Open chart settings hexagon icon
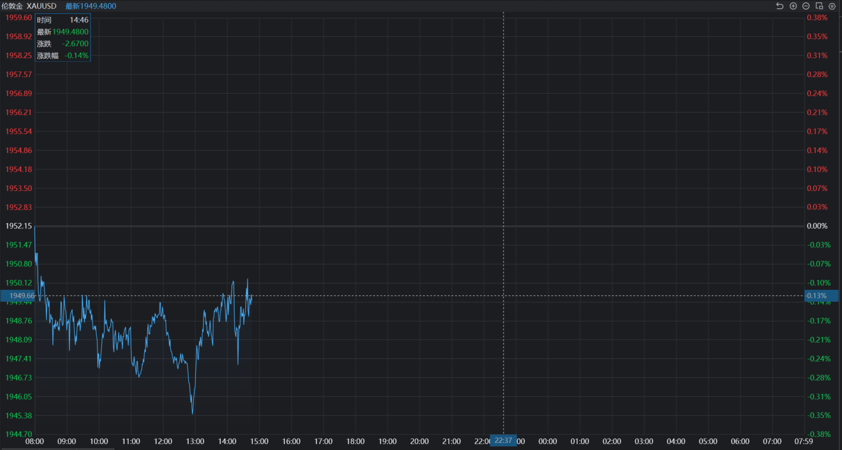Screen dimensions: 842x450 click(832, 6)
